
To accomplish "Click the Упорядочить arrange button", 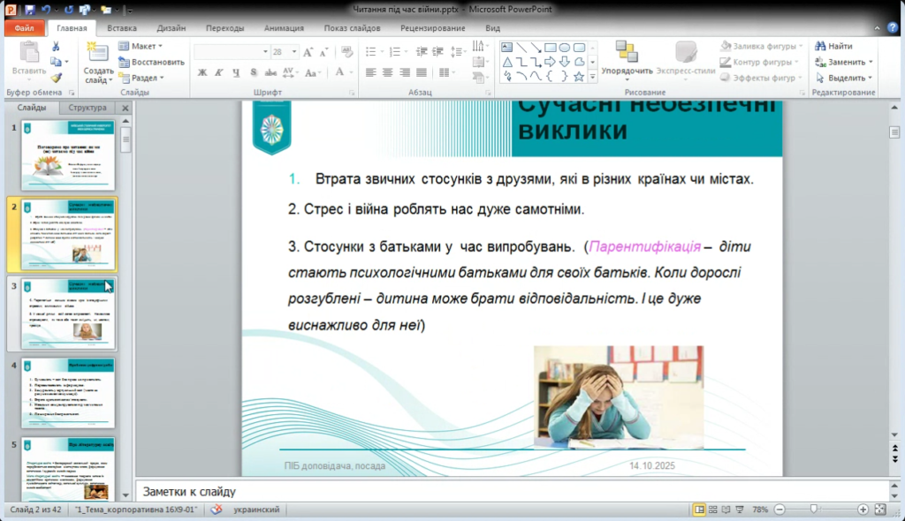I will click(627, 58).
